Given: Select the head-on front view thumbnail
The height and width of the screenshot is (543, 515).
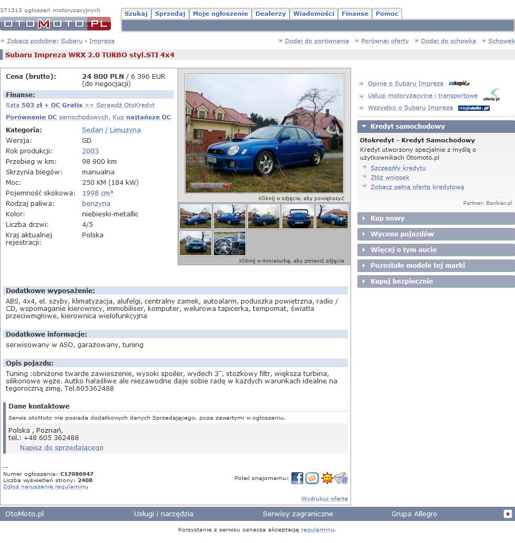Looking at the screenshot, I should (x=195, y=244).
